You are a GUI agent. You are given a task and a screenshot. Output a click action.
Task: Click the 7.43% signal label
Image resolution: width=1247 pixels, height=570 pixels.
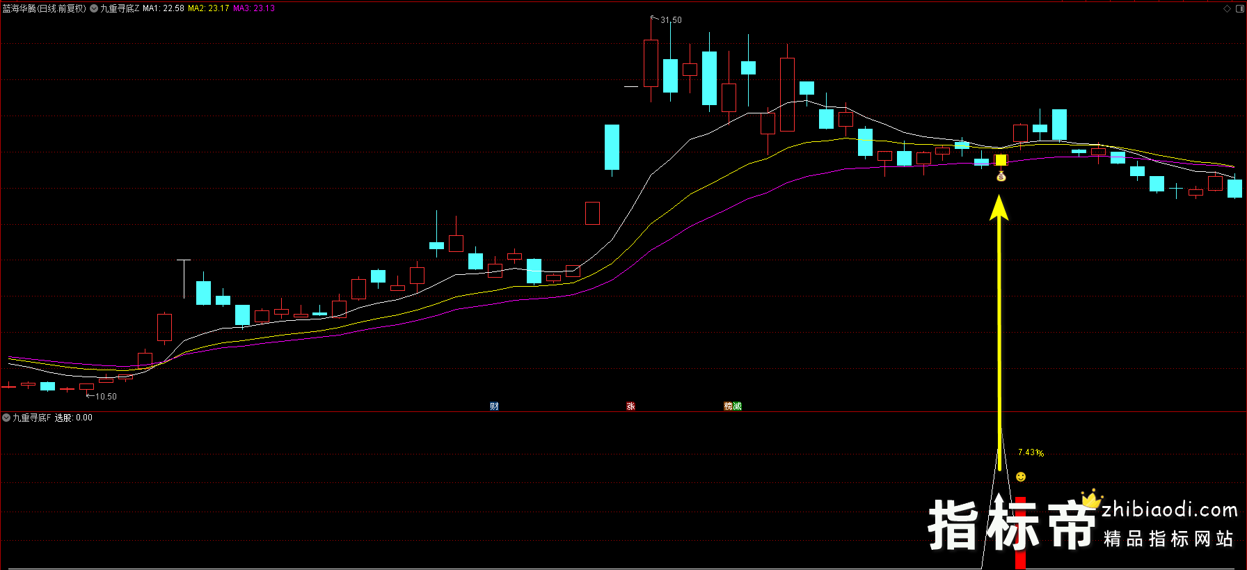click(x=1031, y=452)
